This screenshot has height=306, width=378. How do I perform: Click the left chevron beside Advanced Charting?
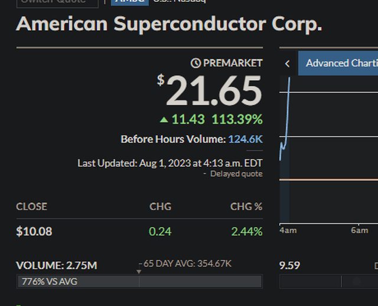[x=288, y=64]
